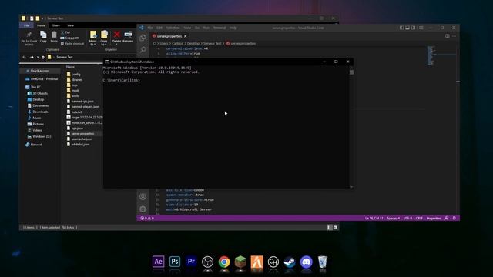Toggle VS Code primary sidebar layout button
493x277 pixels.
401,28
